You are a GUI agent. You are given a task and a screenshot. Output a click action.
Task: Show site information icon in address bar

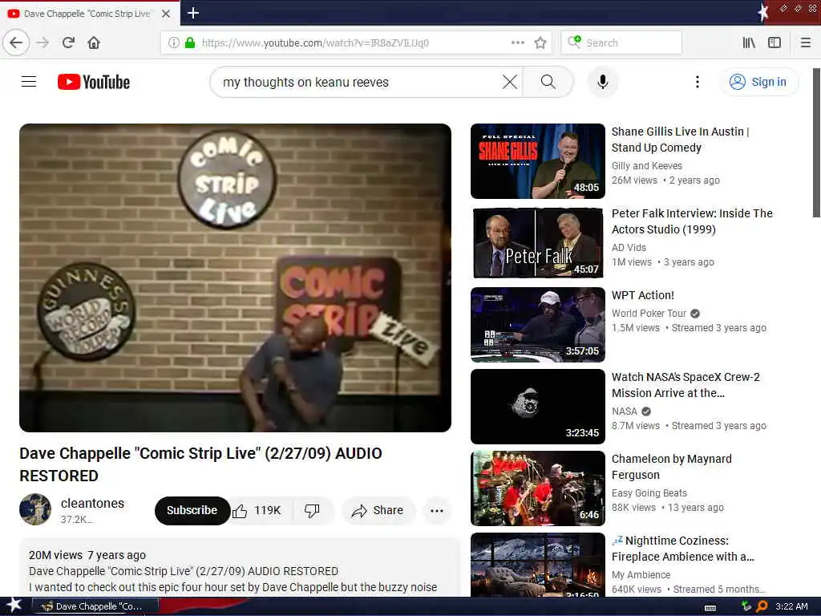point(174,43)
